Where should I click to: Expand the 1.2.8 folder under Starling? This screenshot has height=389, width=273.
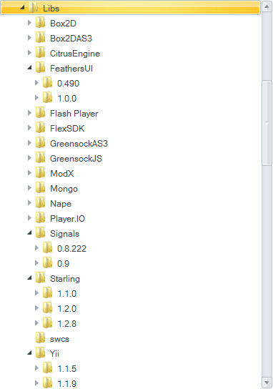(36, 323)
